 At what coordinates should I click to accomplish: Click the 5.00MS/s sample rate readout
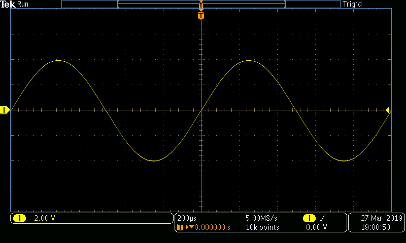click(x=262, y=218)
